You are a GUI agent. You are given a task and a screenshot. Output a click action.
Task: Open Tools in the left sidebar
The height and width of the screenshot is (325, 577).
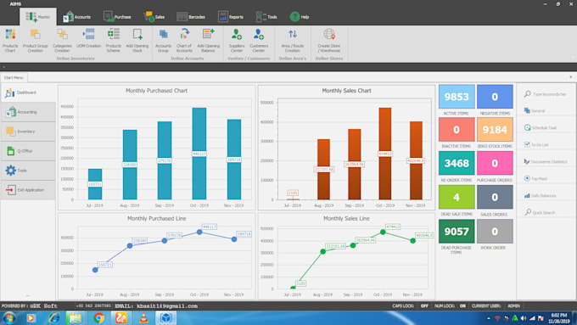click(28, 171)
